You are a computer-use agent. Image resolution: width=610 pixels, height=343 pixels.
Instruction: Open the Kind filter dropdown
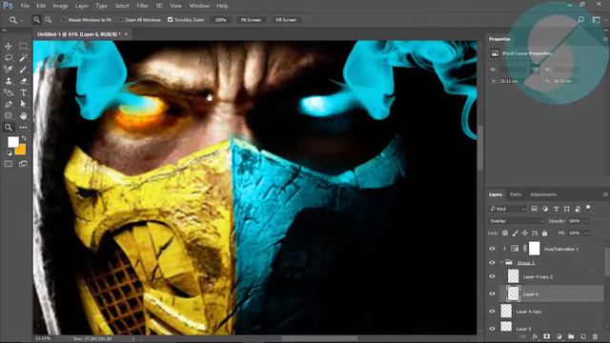point(508,209)
